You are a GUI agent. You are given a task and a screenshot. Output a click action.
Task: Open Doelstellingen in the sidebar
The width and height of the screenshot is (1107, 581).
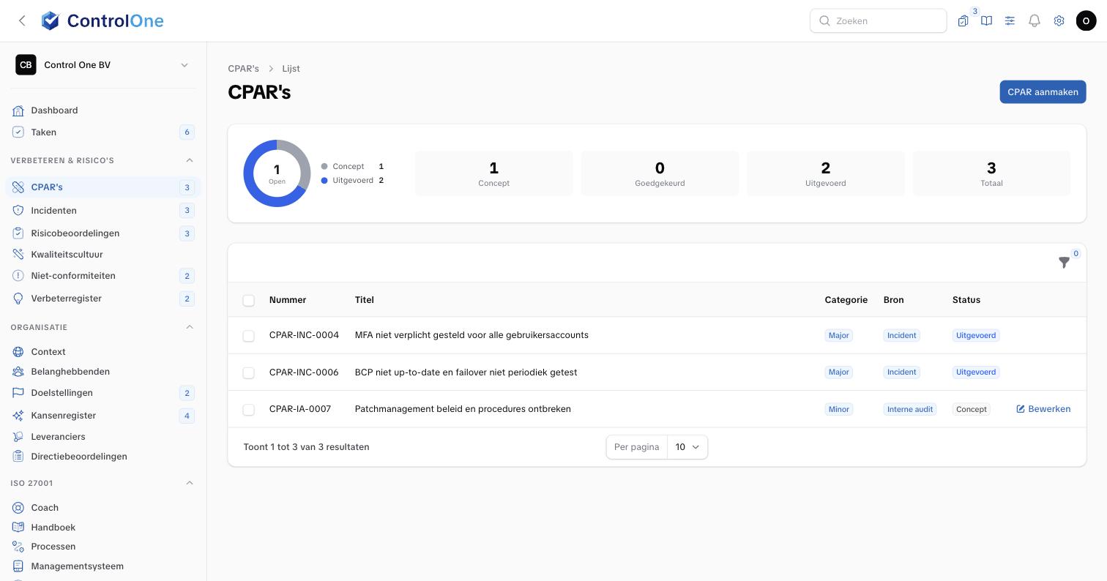102,392
